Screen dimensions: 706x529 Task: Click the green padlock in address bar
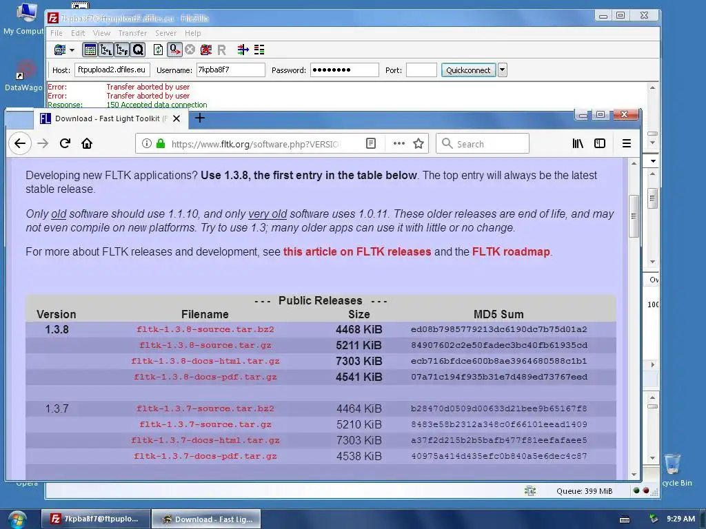click(x=160, y=143)
